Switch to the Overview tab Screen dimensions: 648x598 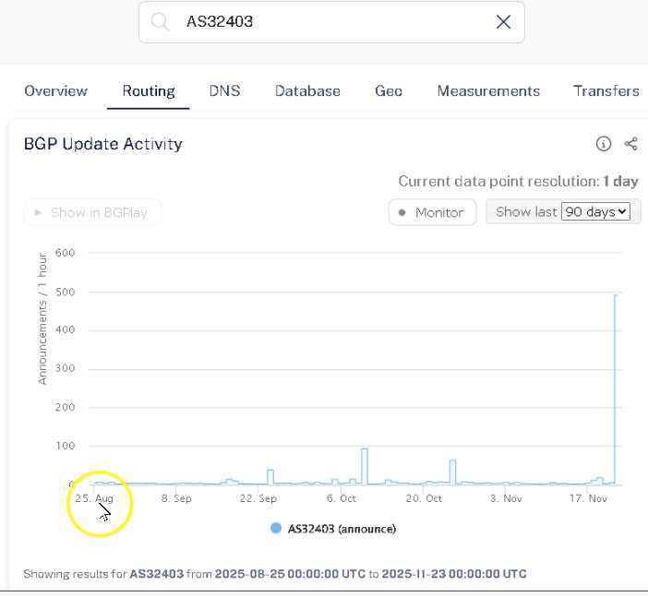tap(56, 91)
